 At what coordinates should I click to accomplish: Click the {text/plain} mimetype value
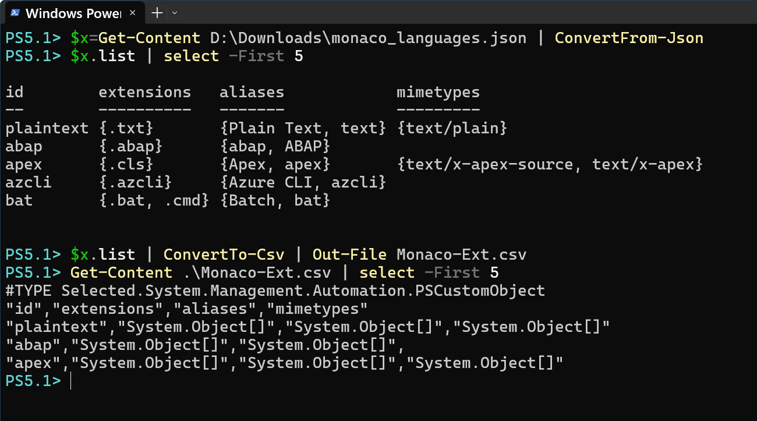coord(452,128)
